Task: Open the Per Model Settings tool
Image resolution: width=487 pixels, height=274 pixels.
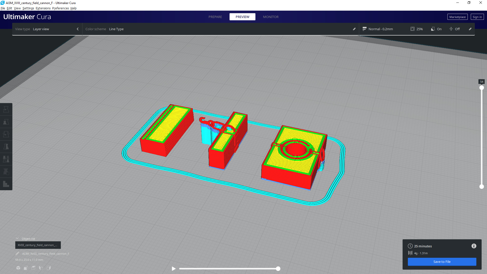Action: coord(6,159)
